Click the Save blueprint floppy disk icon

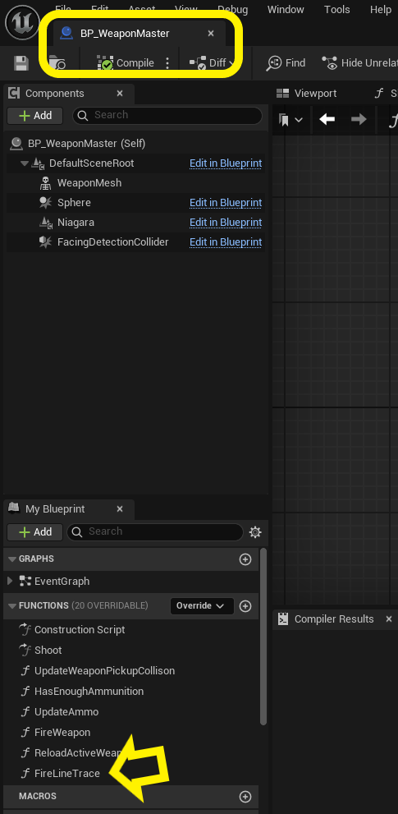21,63
